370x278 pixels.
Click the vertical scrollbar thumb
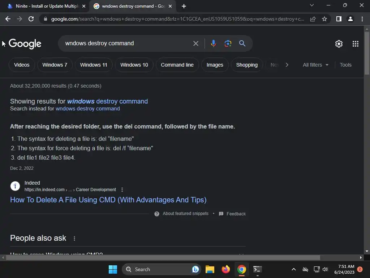point(367,53)
